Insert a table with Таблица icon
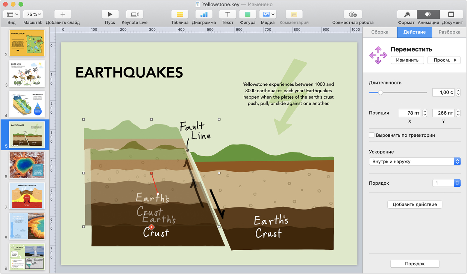 180,14
